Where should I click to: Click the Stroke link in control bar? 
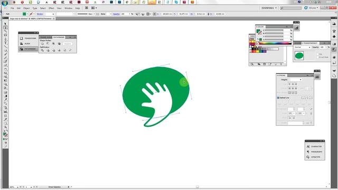pyautogui.click(x=40, y=14)
